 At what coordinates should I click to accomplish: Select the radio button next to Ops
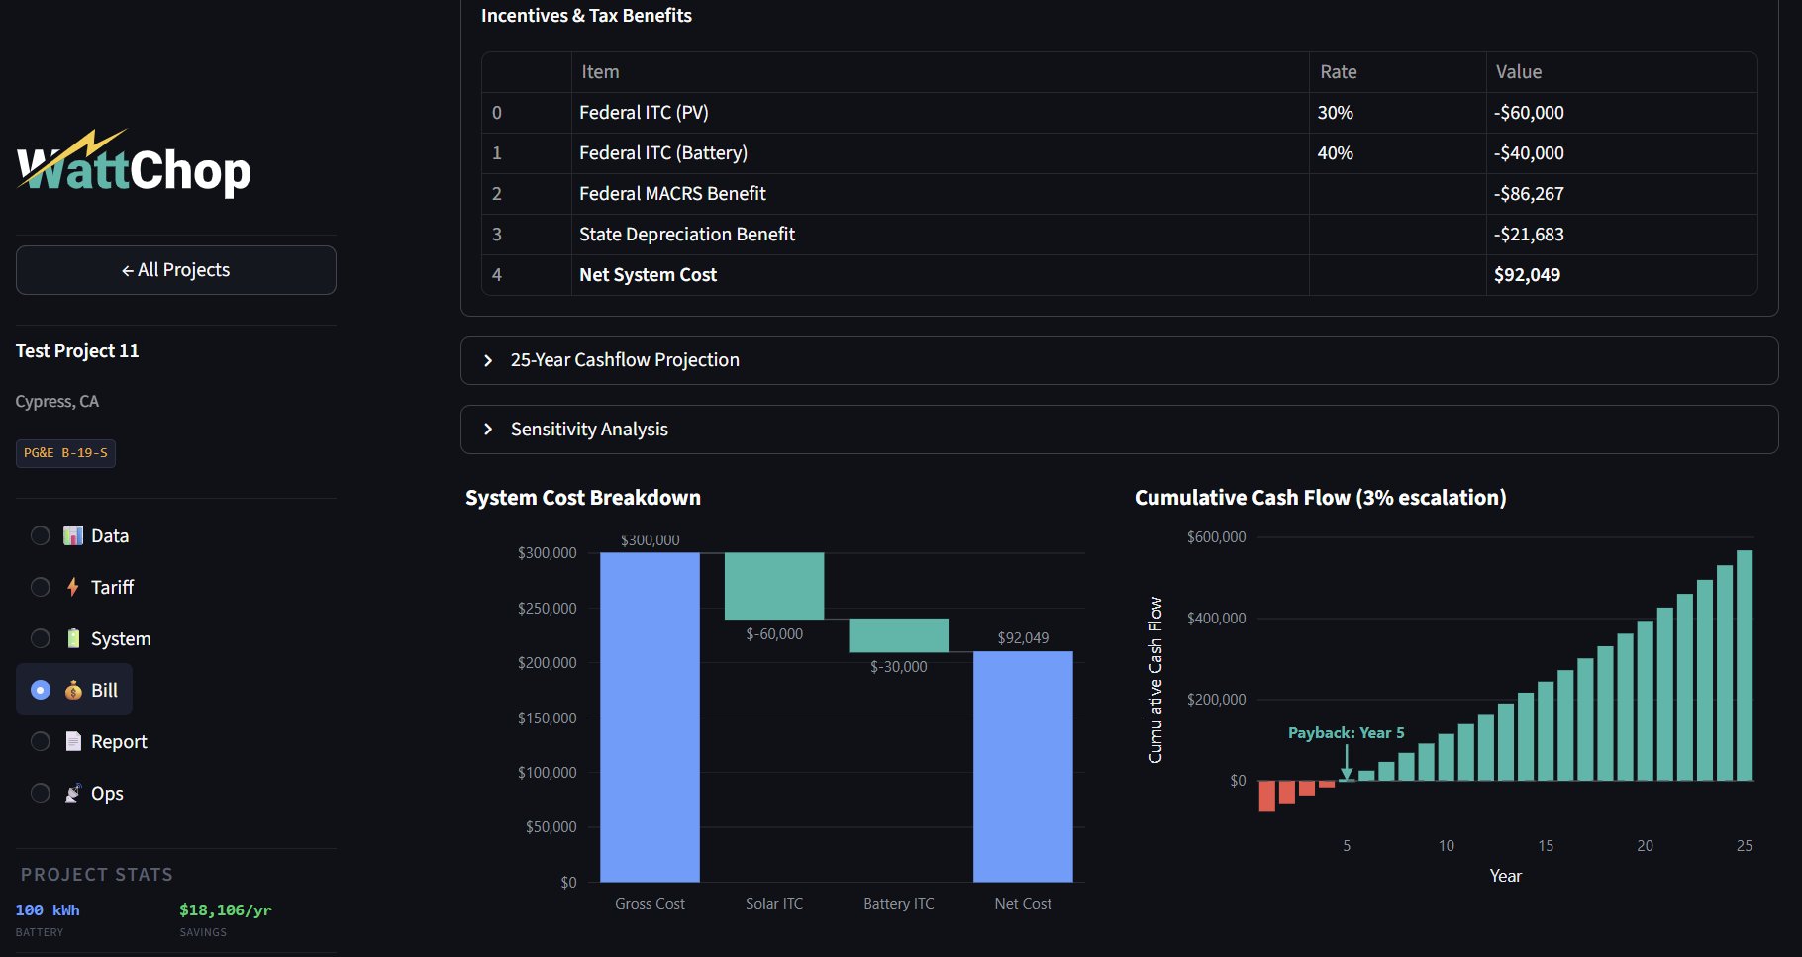click(x=41, y=793)
